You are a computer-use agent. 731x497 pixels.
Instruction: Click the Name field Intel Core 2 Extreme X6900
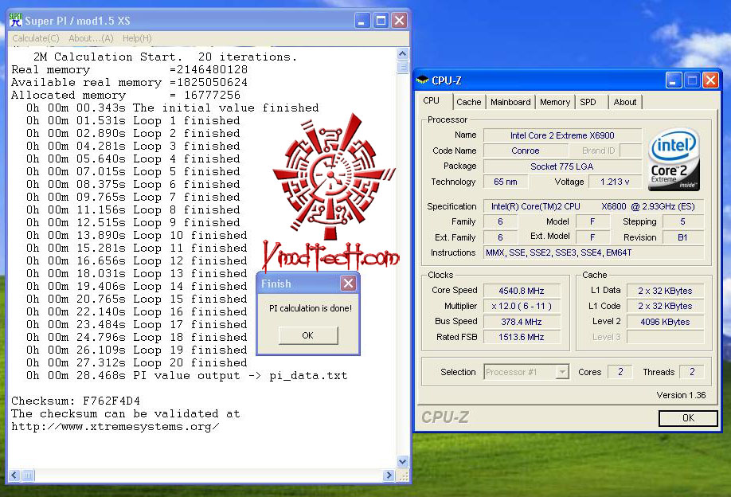[562, 135]
